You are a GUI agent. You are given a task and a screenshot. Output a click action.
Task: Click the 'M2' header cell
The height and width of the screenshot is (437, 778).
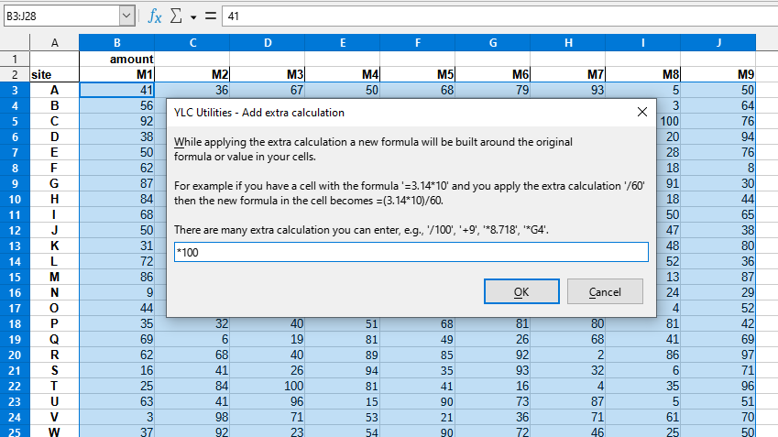(x=192, y=74)
